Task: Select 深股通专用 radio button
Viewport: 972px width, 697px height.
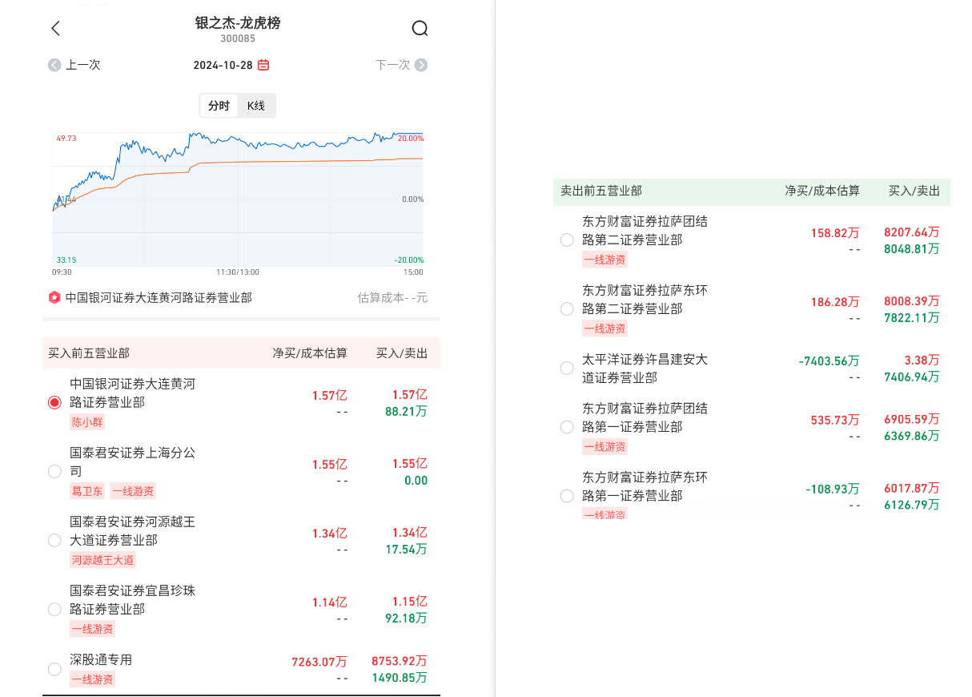Action: pyautogui.click(x=54, y=669)
